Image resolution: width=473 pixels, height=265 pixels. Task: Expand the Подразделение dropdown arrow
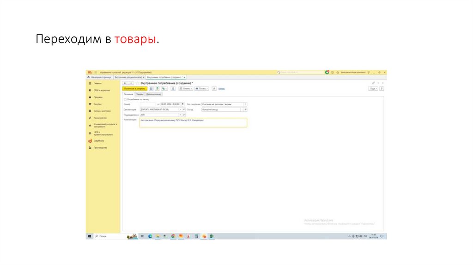pyautogui.click(x=181, y=115)
